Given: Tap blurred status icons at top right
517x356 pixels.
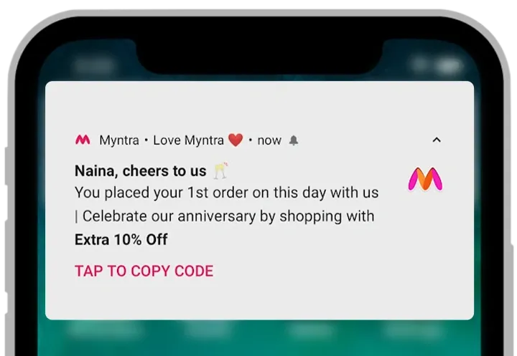Looking at the screenshot, I should (435, 64).
